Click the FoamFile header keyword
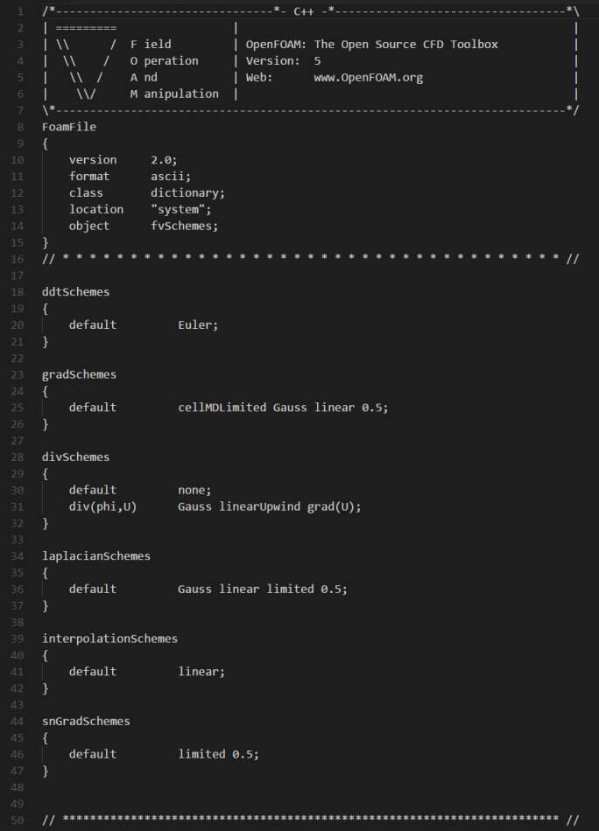The height and width of the screenshot is (831, 599). click(69, 127)
